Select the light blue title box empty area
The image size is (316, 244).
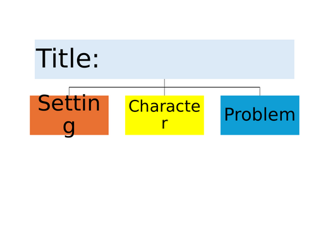(196, 59)
